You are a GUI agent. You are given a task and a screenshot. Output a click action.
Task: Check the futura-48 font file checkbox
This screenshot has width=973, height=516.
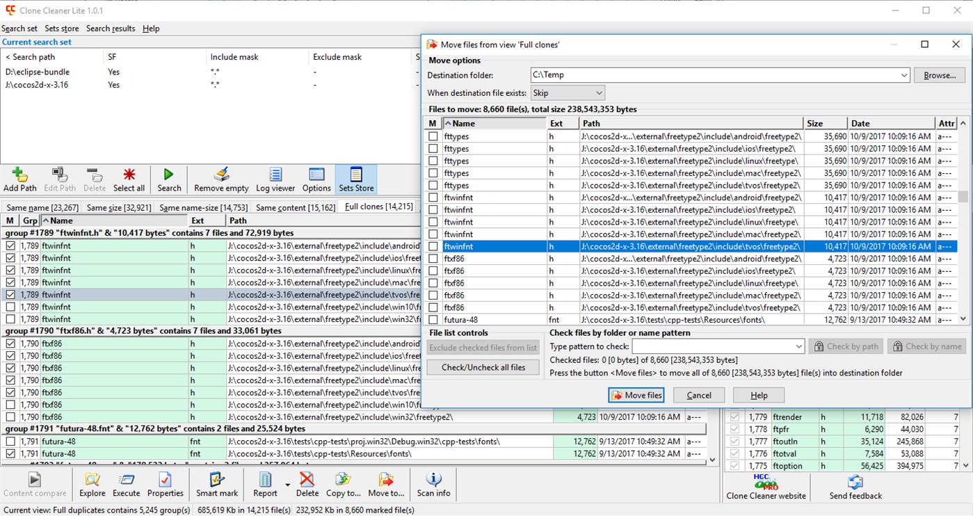[x=432, y=319]
